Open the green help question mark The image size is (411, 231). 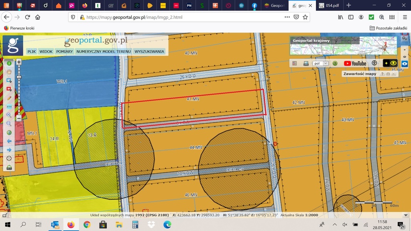click(x=335, y=63)
